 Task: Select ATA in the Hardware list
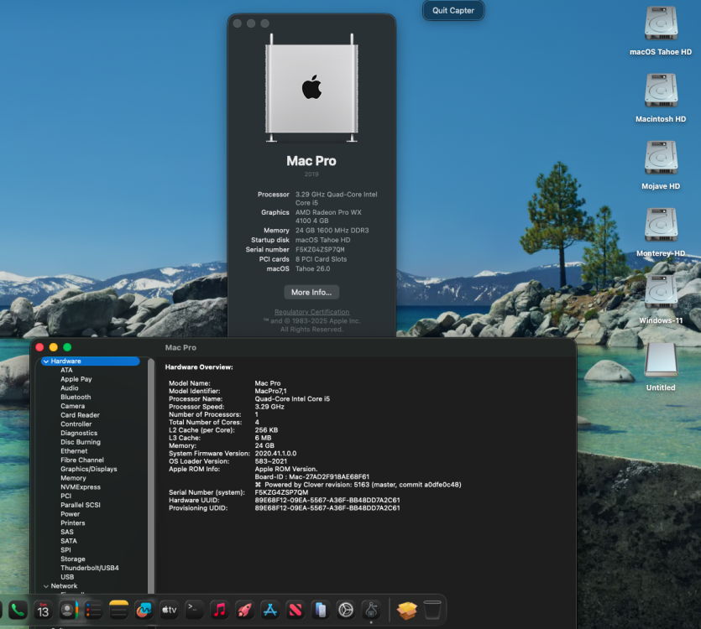point(66,370)
